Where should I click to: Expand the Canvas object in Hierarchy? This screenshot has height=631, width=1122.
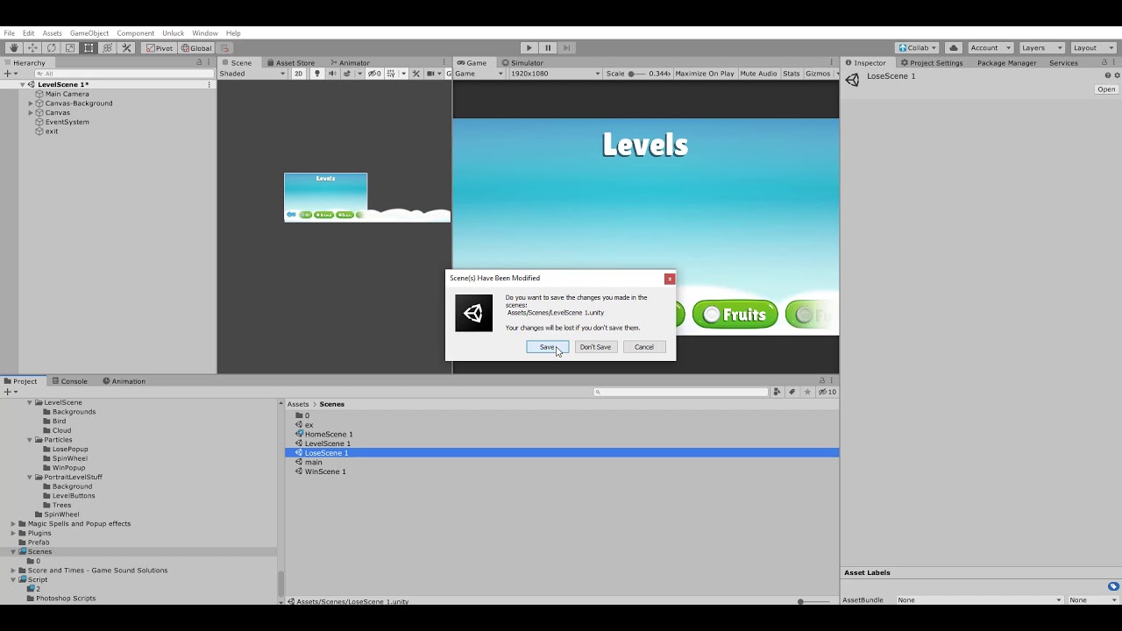click(x=31, y=113)
